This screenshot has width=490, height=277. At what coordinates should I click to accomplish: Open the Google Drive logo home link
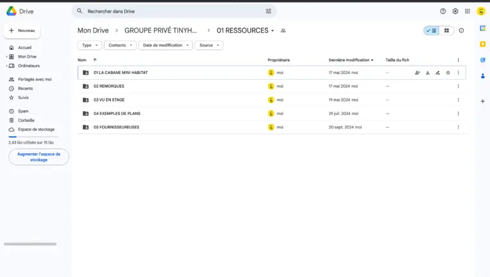click(x=20, y=11)
